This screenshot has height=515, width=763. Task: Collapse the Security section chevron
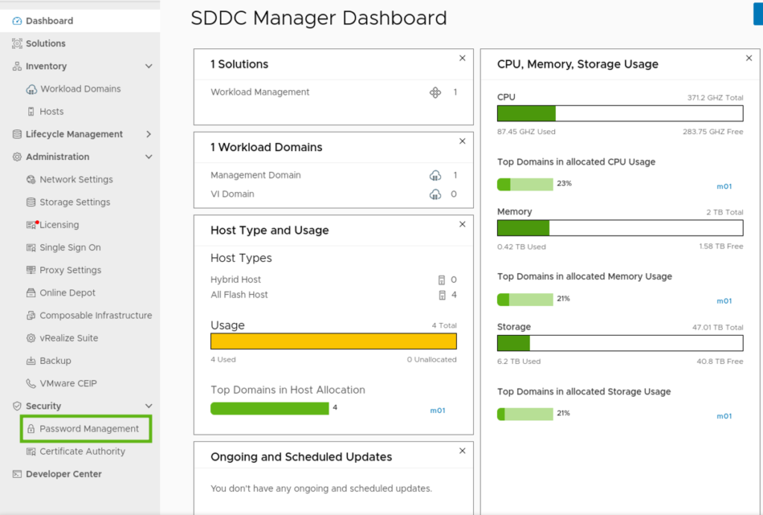[148, 406]
